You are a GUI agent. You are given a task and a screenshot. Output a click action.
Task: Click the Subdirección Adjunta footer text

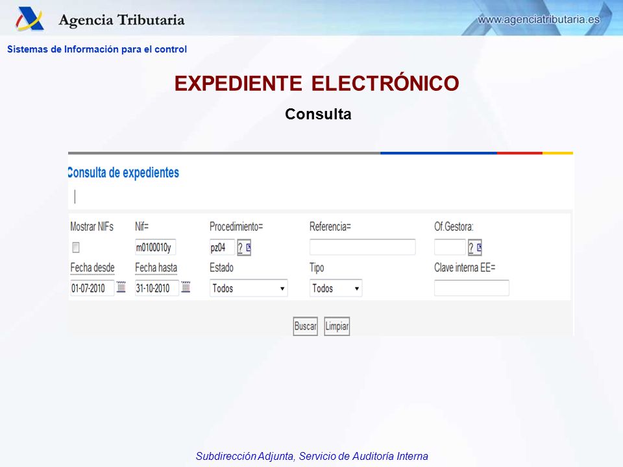pyautogui.click(x=311, y=456)
